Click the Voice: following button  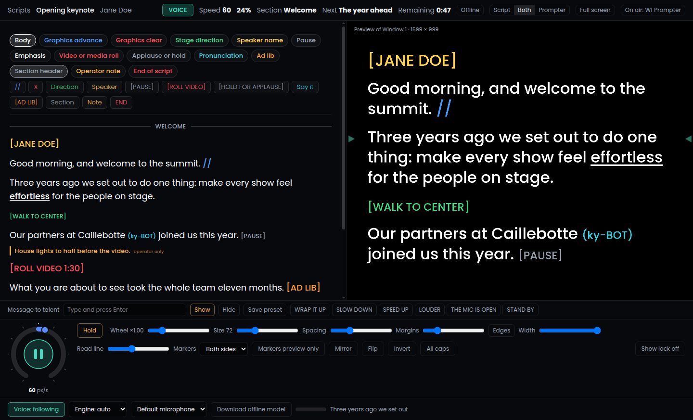[x=36, y=409]
